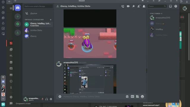
Task: Open Telegram icon at sidebar bottom
Action: tap(3, 104)
